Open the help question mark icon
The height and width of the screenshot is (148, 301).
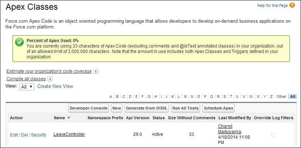click(x=292, y=5)
